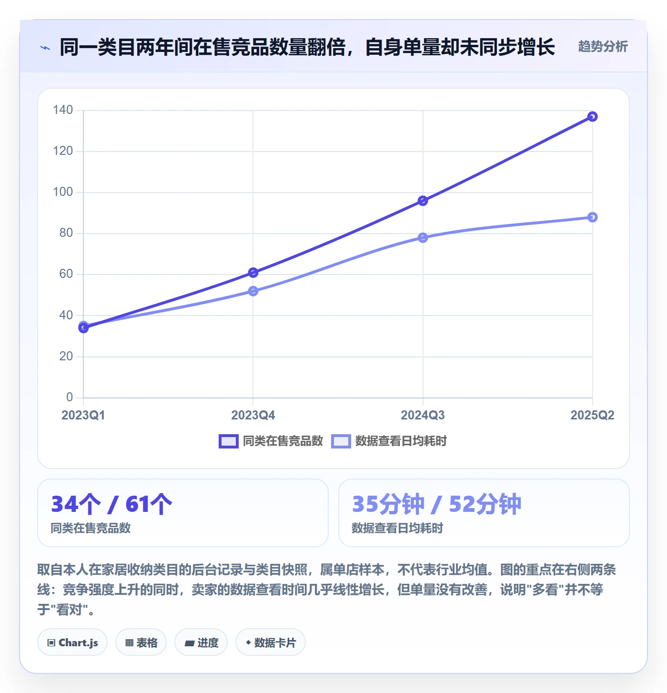Click the 40 y-axis label
Screen dimensions: 667x693
point(66,315)
